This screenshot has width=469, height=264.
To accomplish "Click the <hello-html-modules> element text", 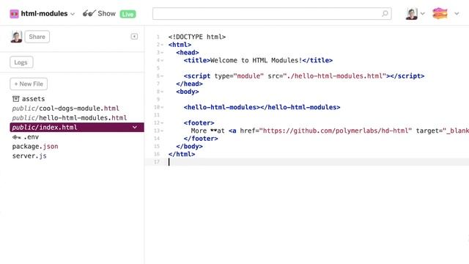I will pyautogui.click(x=262, y=107).
